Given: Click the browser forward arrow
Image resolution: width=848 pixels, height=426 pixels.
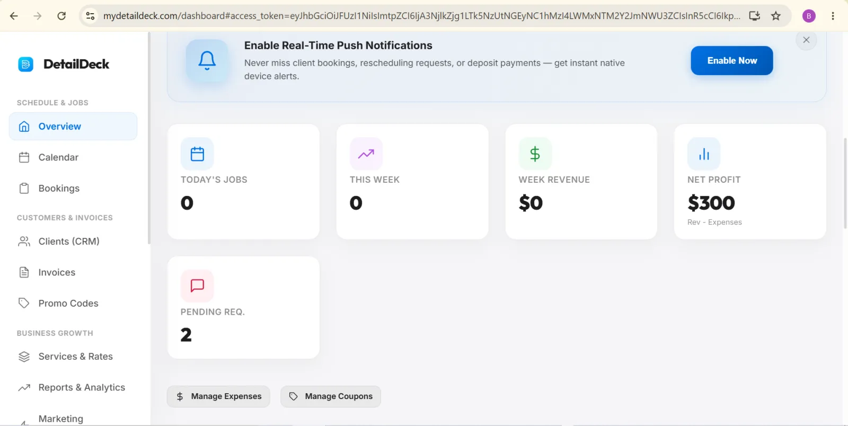Looking at the screenshot, I should (37, 16).
